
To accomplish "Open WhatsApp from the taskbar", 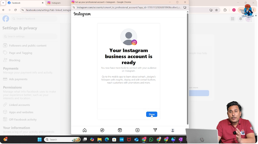I will pyautogui.click(x=151, y=140).
